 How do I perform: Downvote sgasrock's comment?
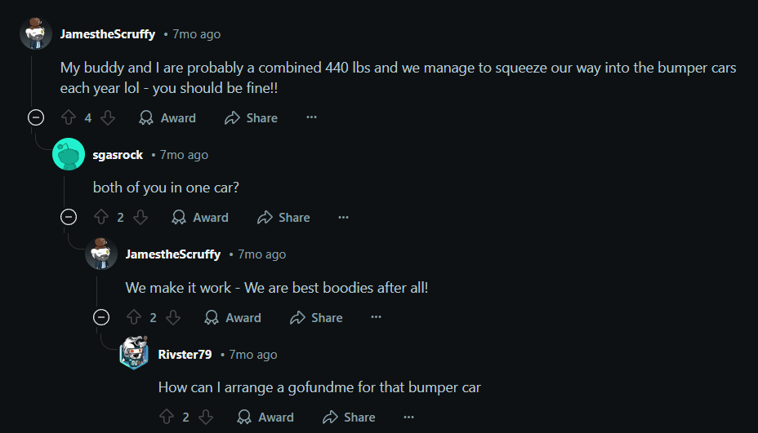pyautogui.click(x=140, y=218)
